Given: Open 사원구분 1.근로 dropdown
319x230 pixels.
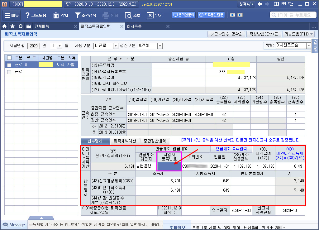Looking at the screenshot, I should coord(116,46).
